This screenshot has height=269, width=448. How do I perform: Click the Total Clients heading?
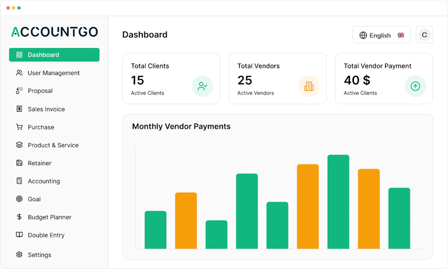click(150, 66)
